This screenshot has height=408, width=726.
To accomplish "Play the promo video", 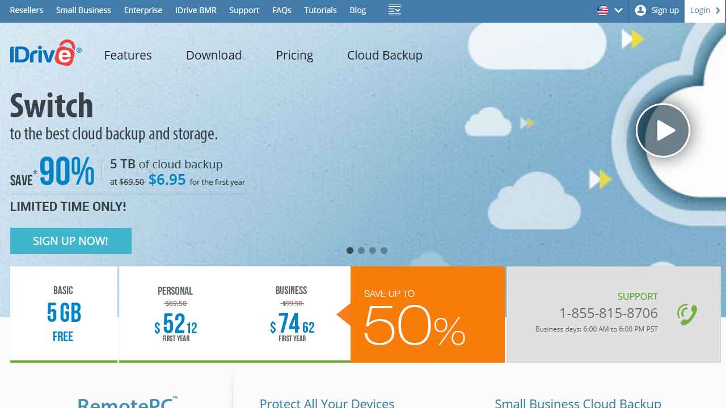I will [x=662, y=130].
